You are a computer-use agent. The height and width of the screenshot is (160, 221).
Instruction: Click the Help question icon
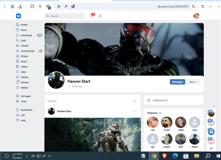[17, 120]
